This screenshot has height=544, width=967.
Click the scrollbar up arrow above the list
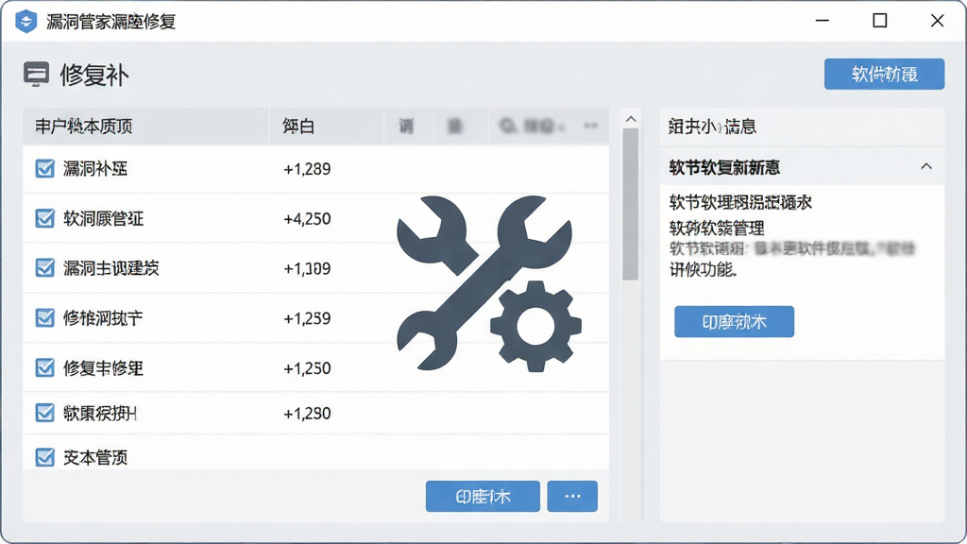point(630,119)
